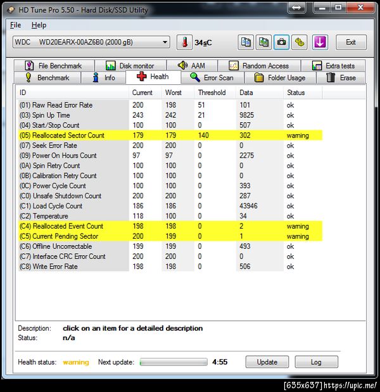The image size is (380, 392).
Task: Switch to the File Benchmark tab
Action: coord(54,66)
